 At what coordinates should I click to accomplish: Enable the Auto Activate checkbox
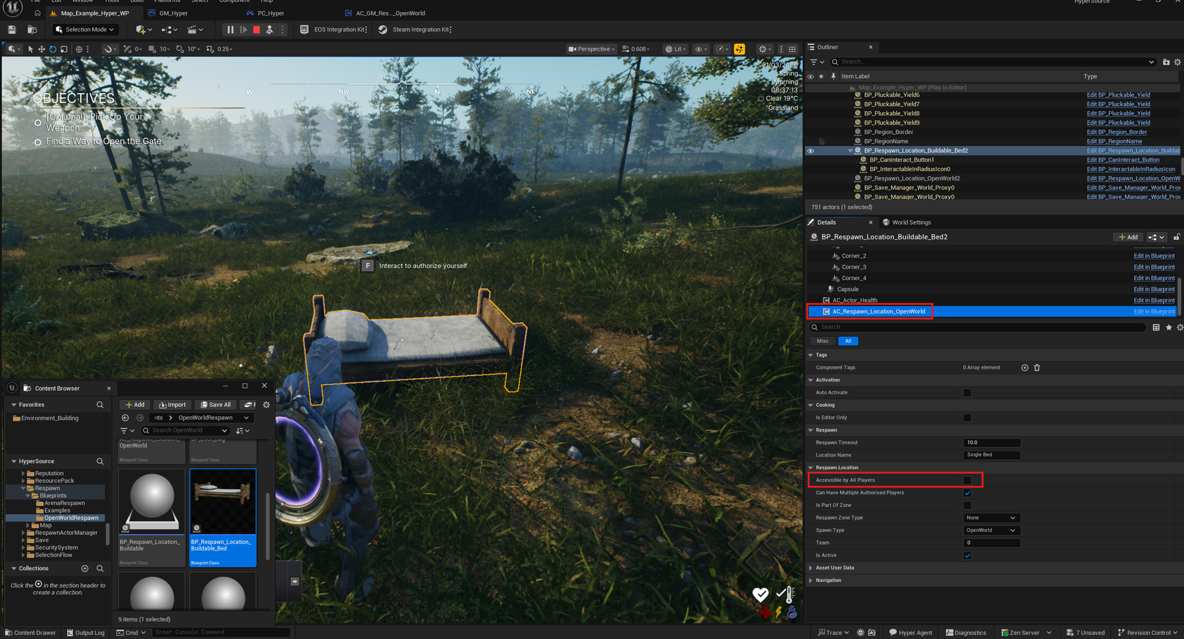coord(967,393)
